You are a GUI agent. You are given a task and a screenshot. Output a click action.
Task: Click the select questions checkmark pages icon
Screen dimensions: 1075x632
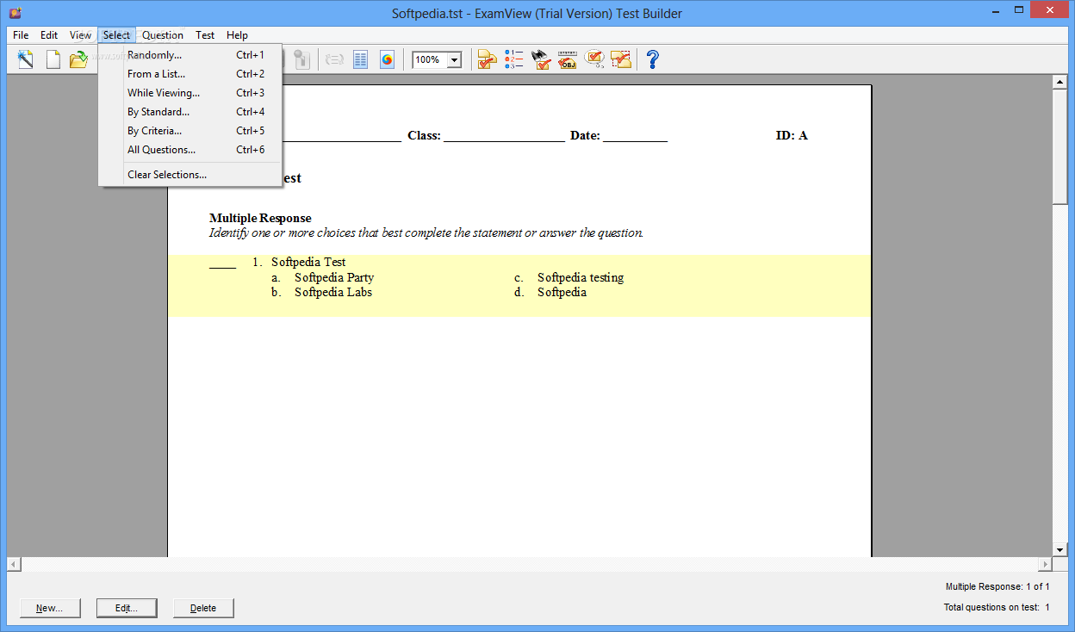coord(488,59)
